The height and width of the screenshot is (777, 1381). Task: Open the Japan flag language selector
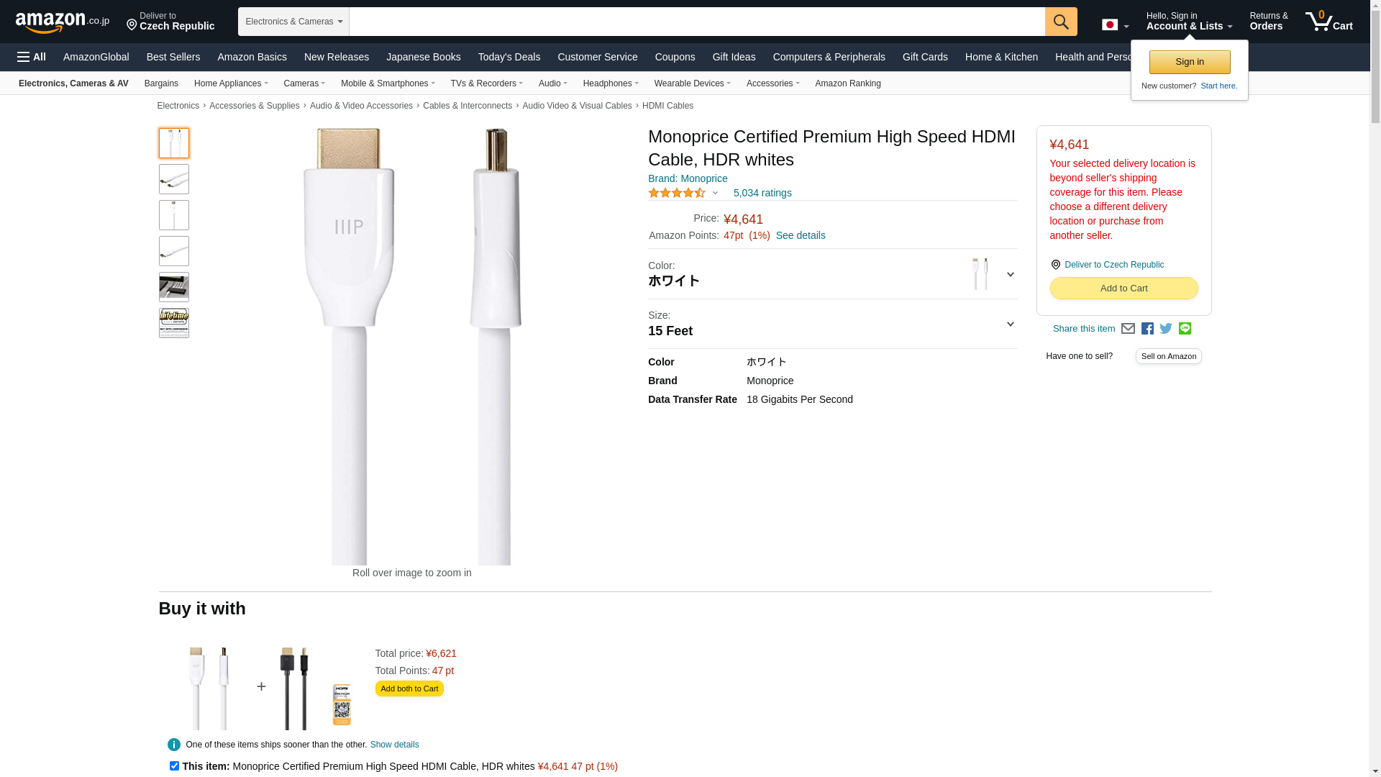[x=1115, y=25]
